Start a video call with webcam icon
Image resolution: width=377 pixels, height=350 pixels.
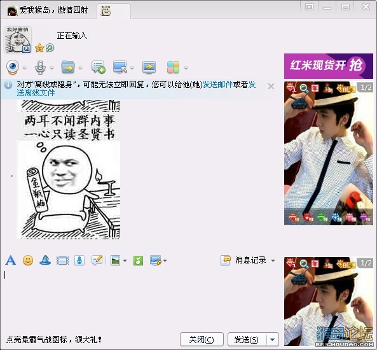coord(13,67)
